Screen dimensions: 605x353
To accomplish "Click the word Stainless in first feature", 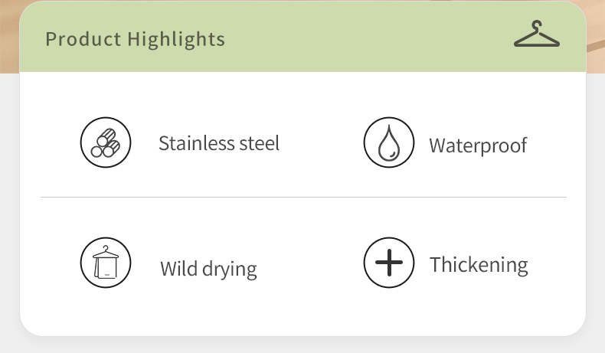I will pos(197,143).
